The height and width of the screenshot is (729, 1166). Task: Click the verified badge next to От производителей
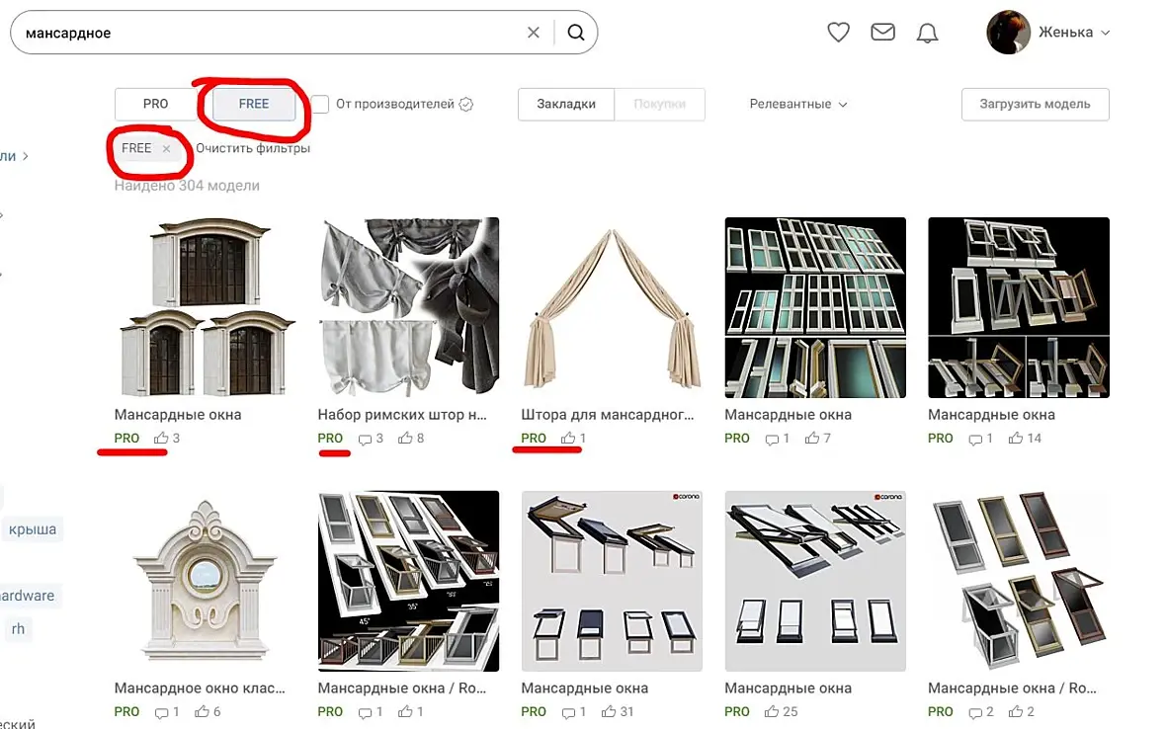(466, 104)
